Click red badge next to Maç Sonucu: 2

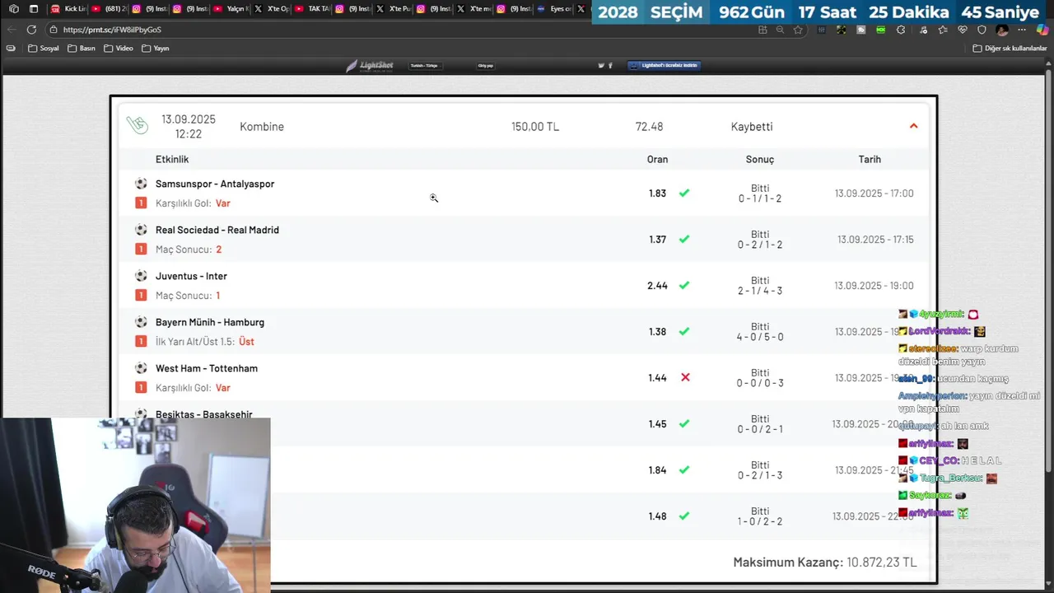[x=141, y=250]
